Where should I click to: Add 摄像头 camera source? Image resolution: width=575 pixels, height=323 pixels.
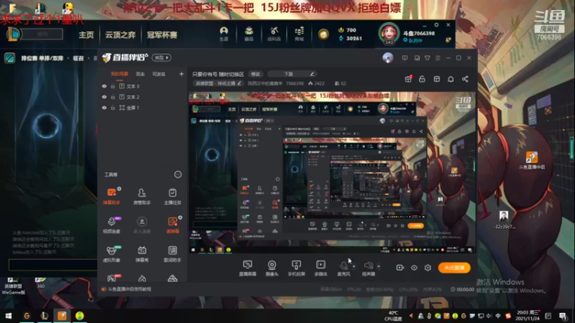tap(272, 268)
